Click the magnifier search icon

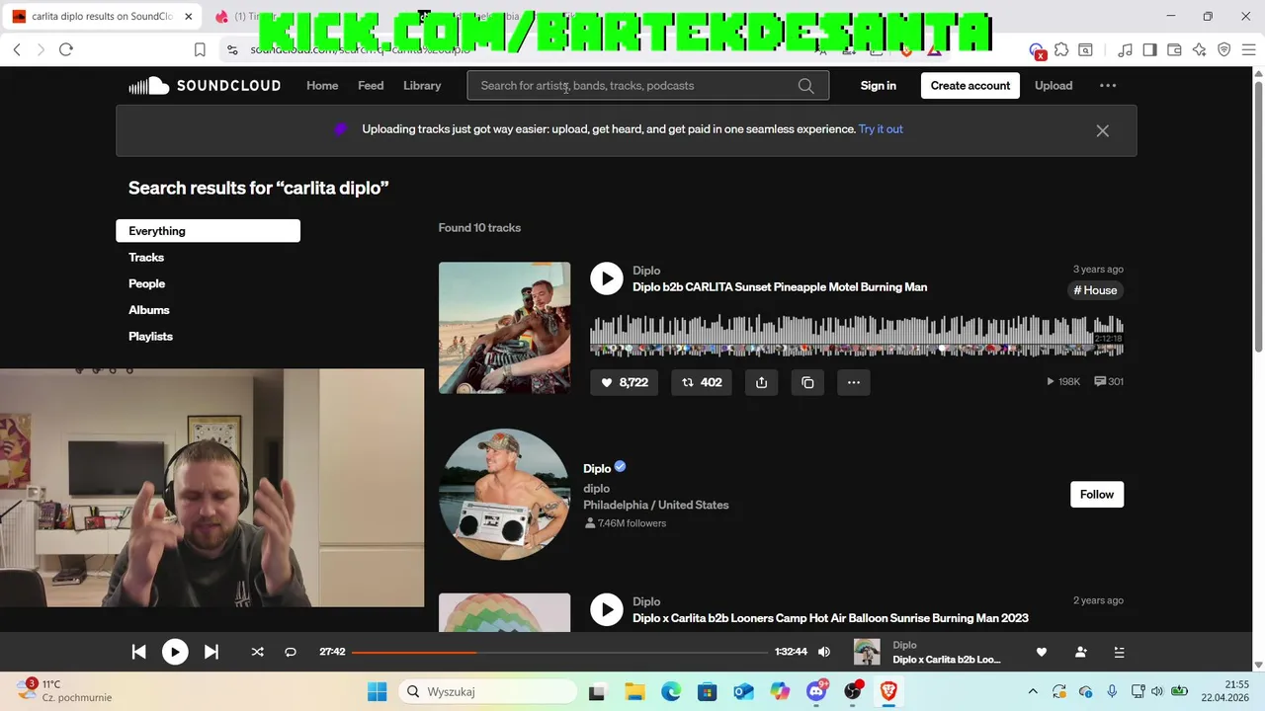coord(806,86)
